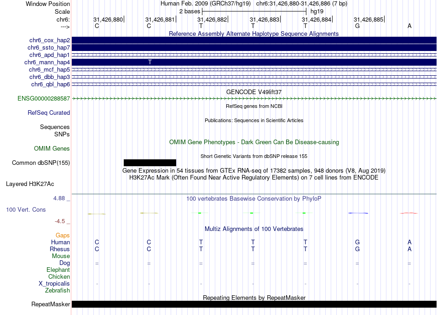Screen dimensions: 437x315
Task: Click the X_tropicalis species label
Action: (x=54, y=284)
